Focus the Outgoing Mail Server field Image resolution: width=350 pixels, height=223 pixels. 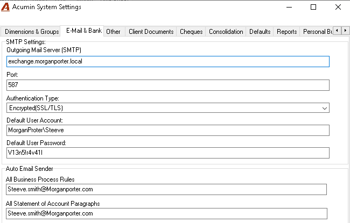(x=168, y=61)
